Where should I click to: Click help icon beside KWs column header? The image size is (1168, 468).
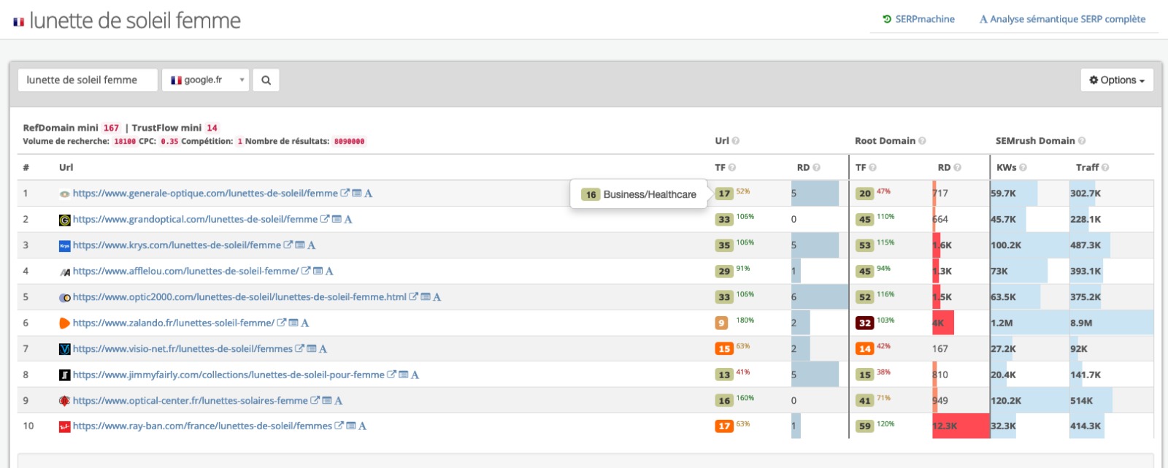1023,168
